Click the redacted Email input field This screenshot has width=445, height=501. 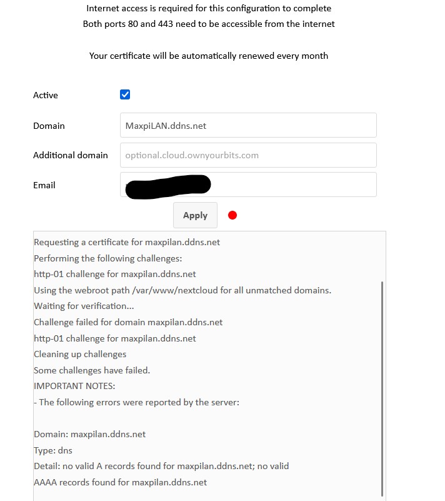click(x=247, y=185)
